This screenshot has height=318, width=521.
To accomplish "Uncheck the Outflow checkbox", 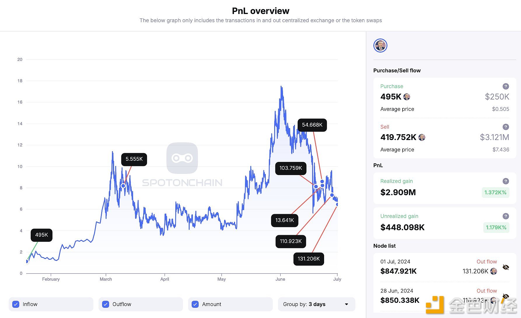I will (106, 304).
